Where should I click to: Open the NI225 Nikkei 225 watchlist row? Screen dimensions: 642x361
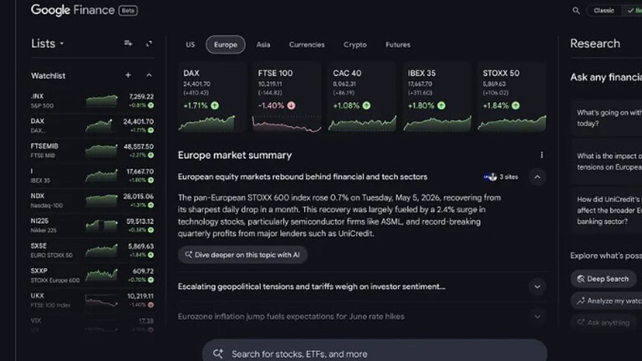92,226
